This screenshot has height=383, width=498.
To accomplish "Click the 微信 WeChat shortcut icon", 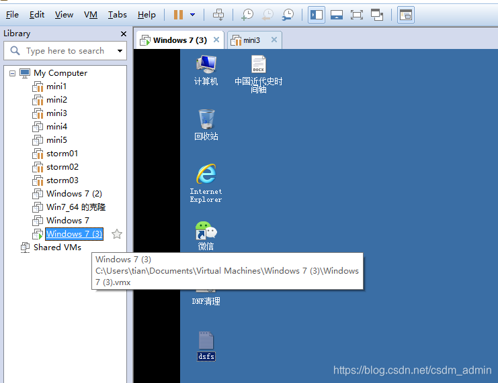I will (x=206, y=236).
